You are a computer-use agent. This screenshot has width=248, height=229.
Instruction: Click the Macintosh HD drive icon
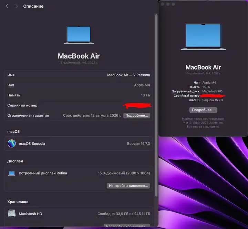click(12, 214)
